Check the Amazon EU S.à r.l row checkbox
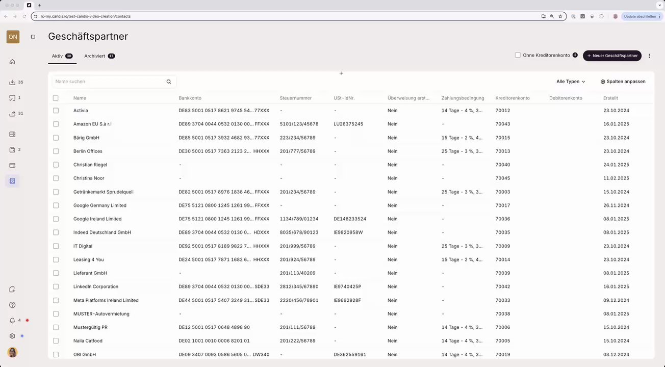The image size is (665, 367). (x=56, y=124)
